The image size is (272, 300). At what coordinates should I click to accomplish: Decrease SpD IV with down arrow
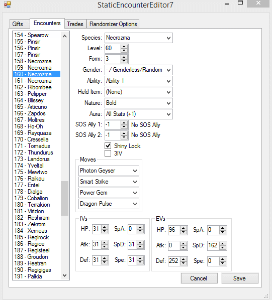point(140,247)
